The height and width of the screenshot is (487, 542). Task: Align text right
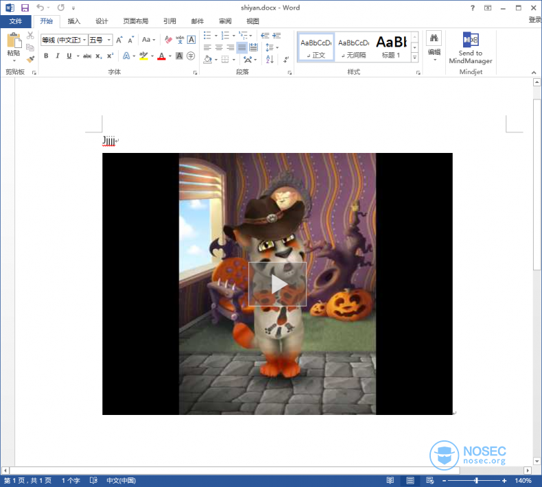pyautogui.click(x=231, y=47)
